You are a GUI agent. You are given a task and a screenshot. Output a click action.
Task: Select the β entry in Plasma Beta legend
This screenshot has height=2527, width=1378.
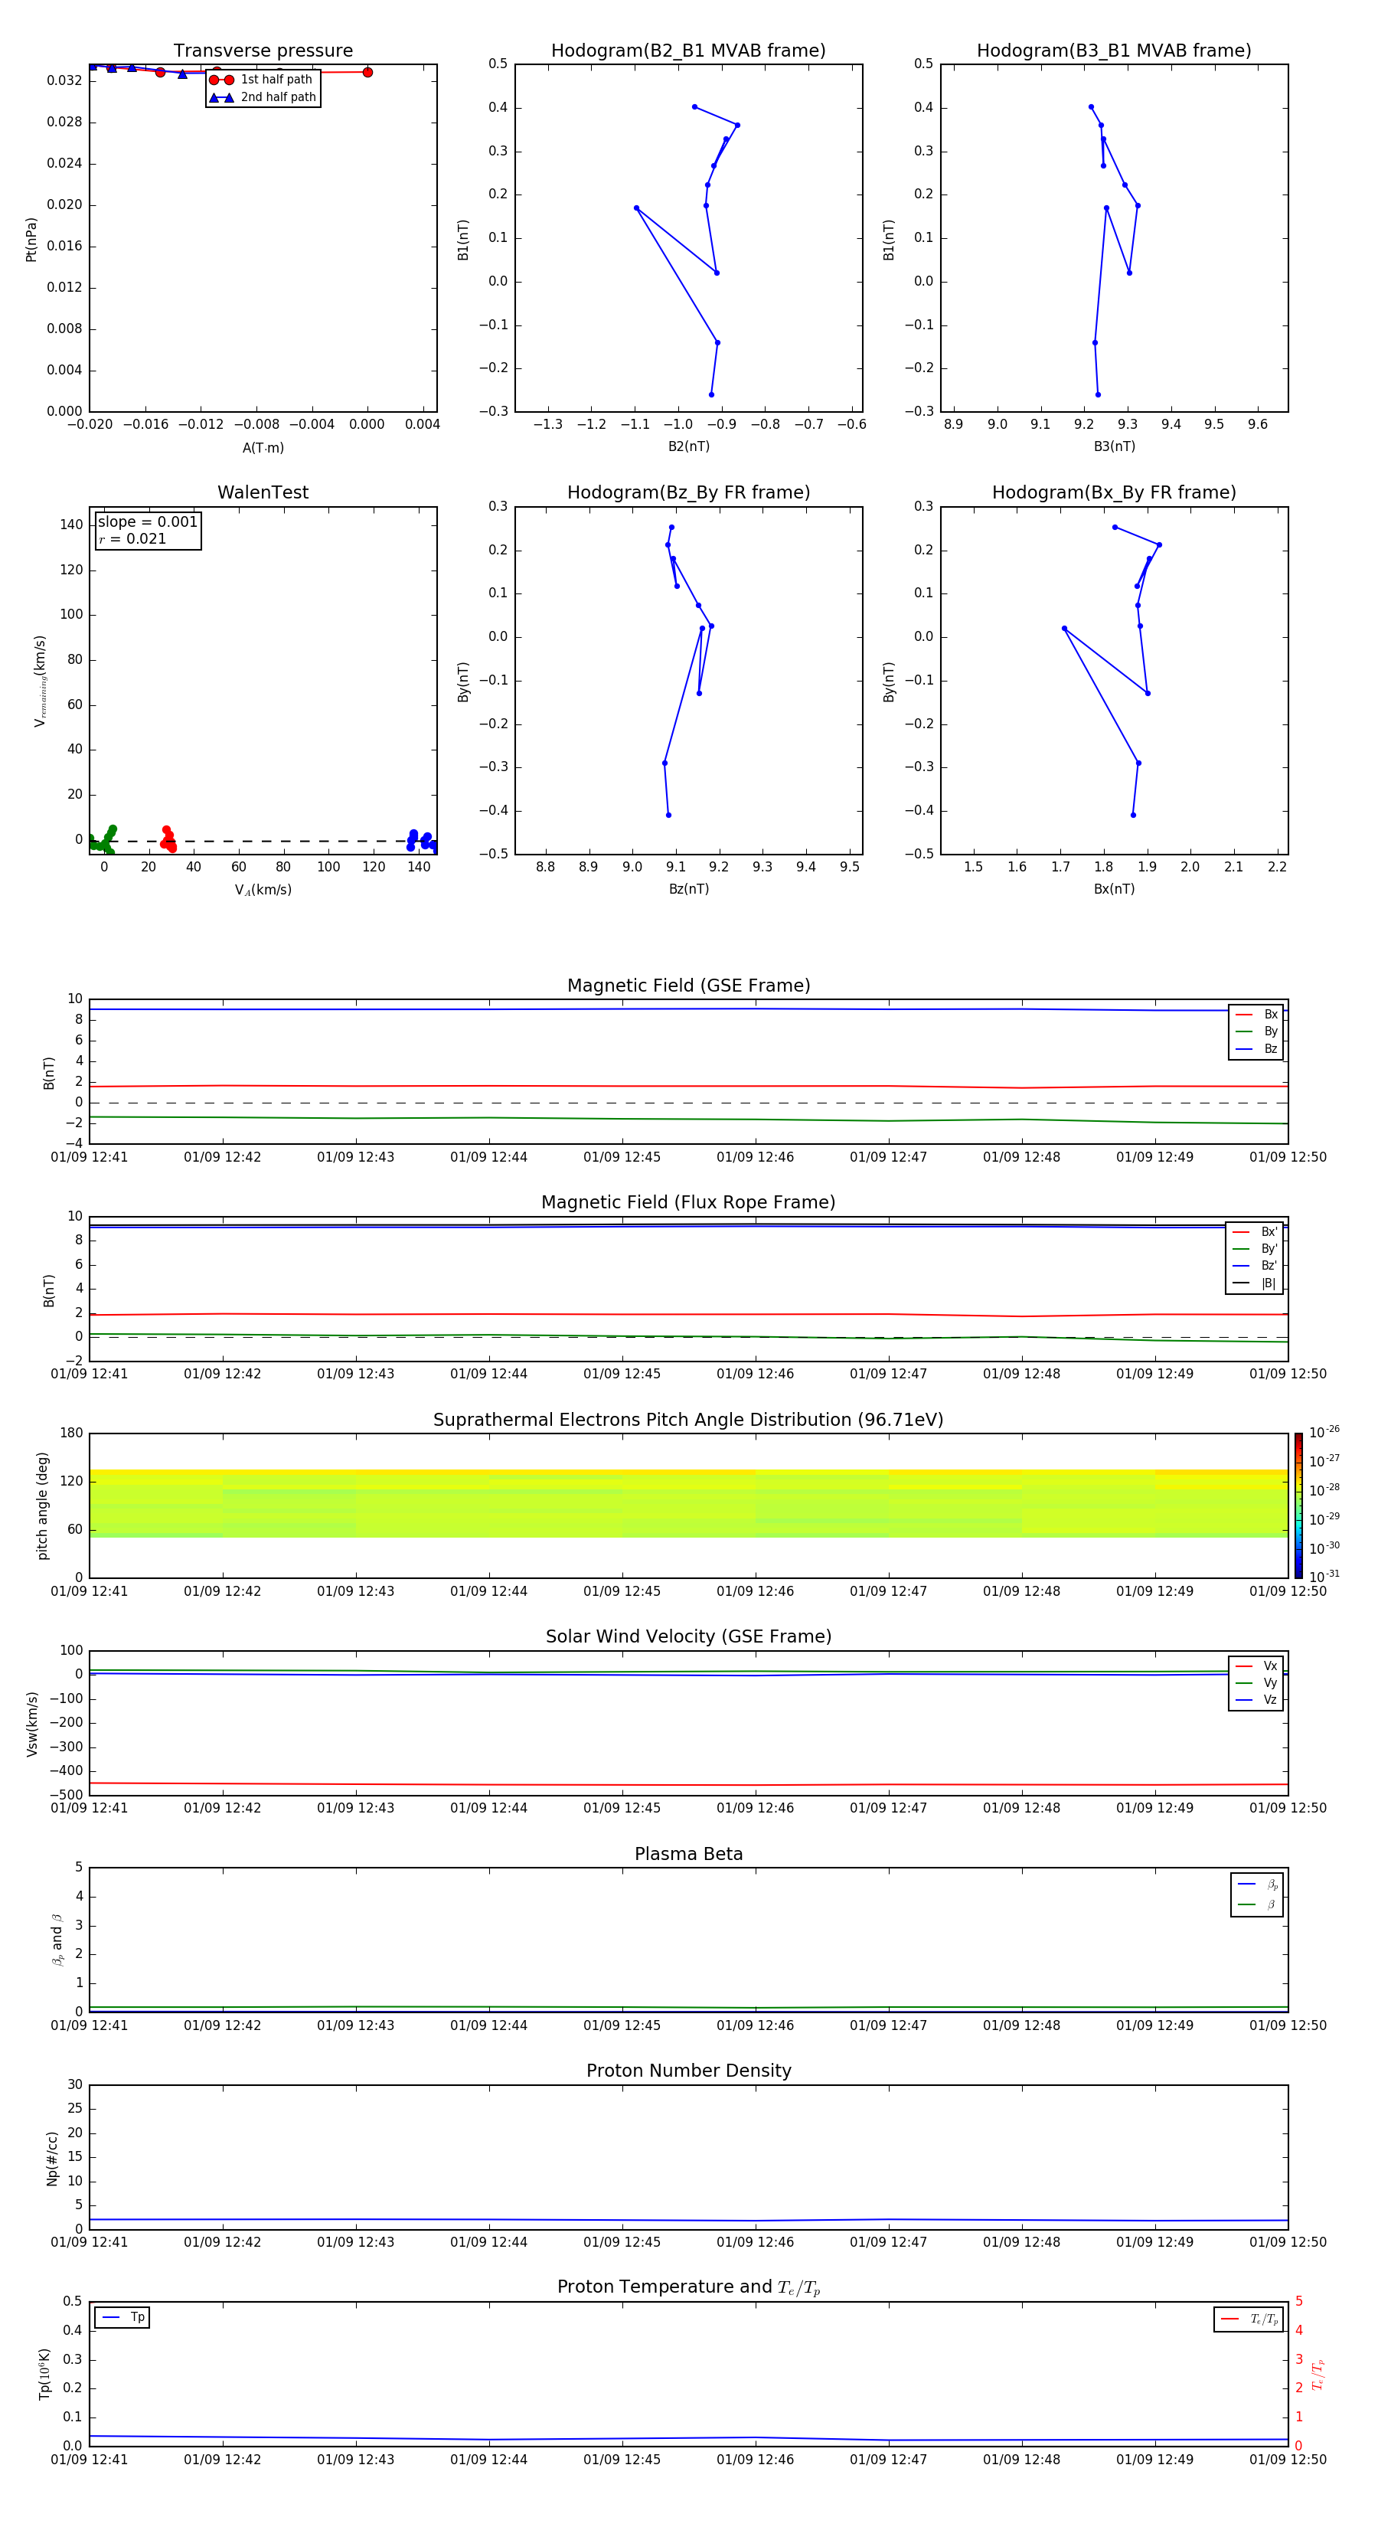pyautogui.click(x=1257, y=1904)
